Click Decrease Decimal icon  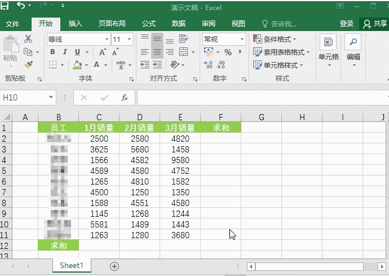[220, 65]
